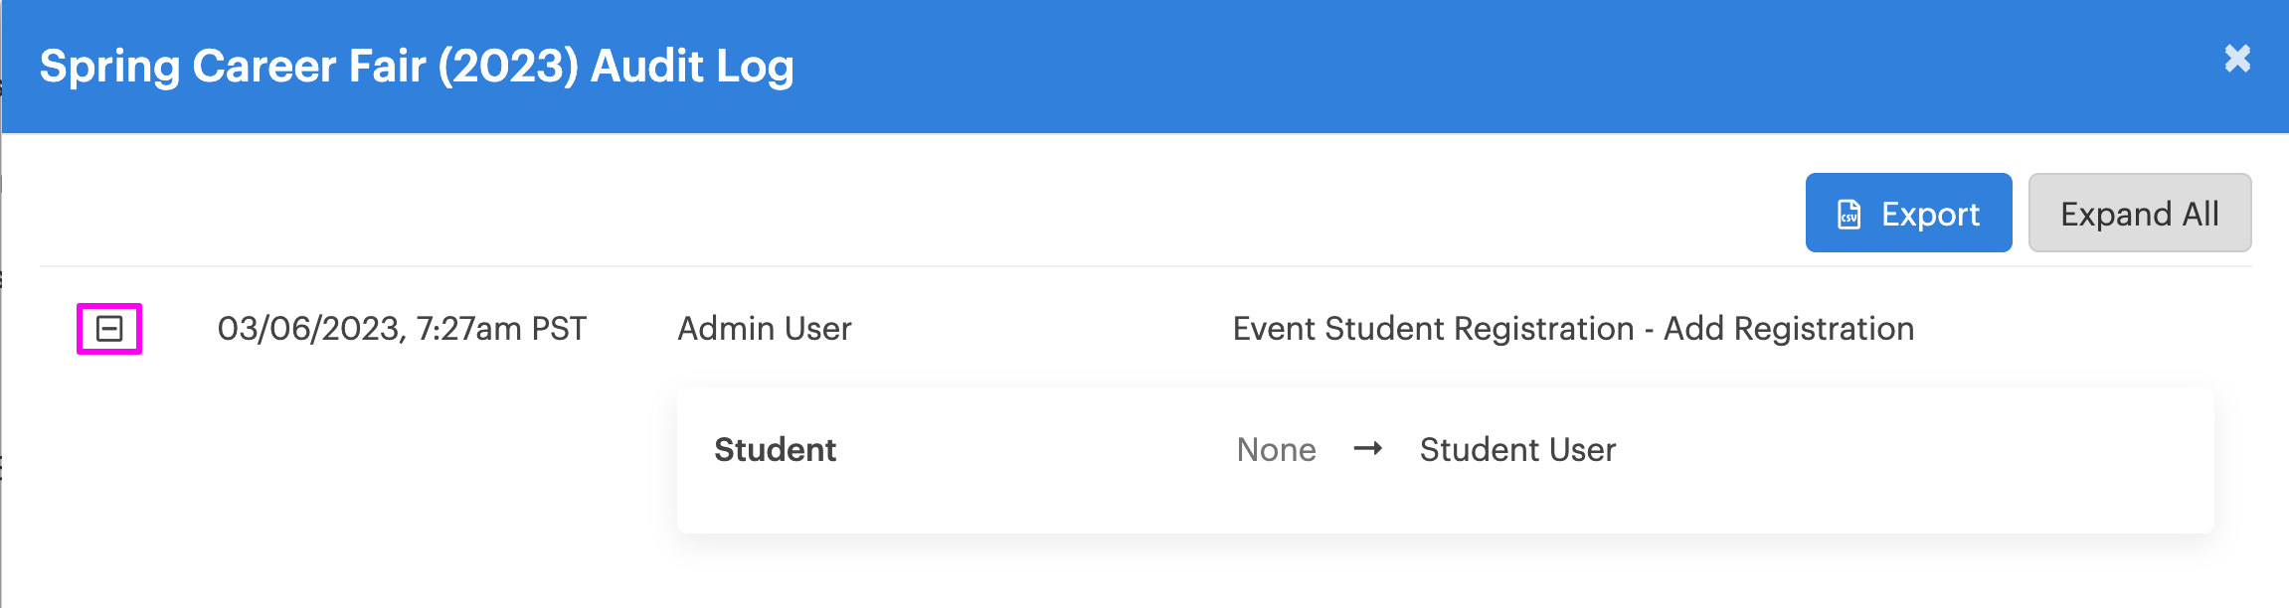Click the white X icon in the header
2289x608 pixels.
2237,59
